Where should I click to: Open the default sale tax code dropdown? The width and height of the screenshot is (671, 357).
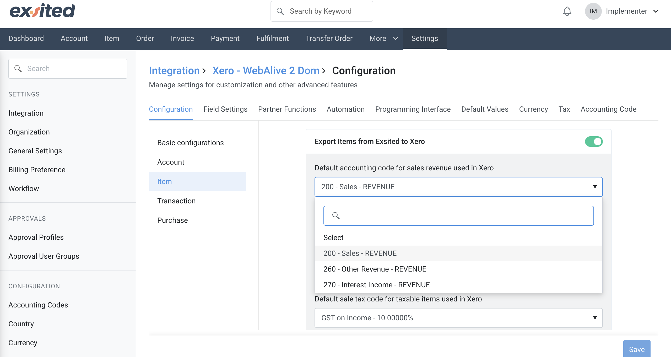(458, 318)
